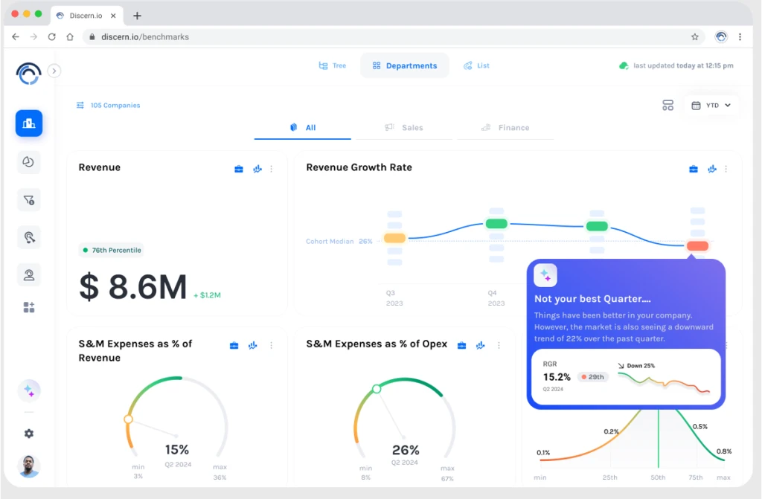
Task: Open three-dot menu on Revenue card
Action: coord(272,169)
